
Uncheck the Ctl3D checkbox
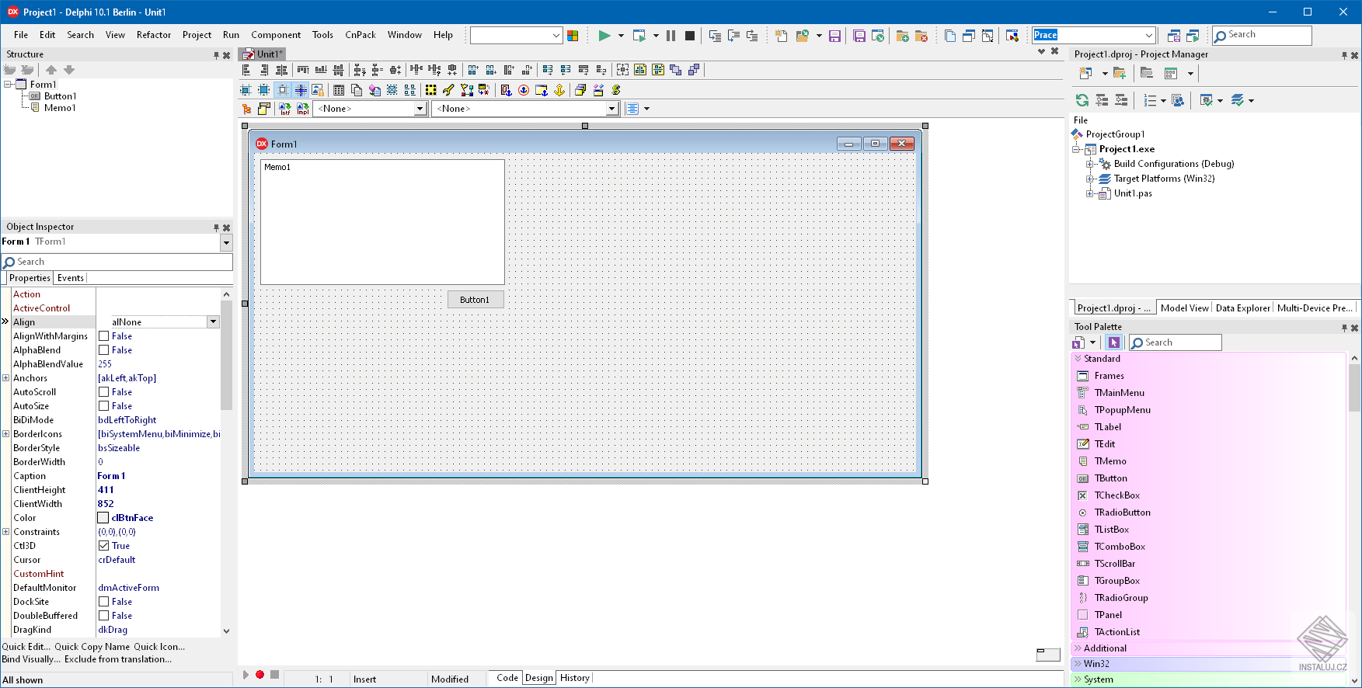pos(103,546)
